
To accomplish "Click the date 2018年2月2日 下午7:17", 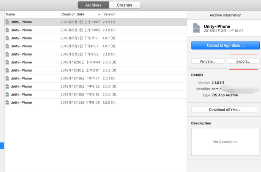I will [x=79, y=38].
